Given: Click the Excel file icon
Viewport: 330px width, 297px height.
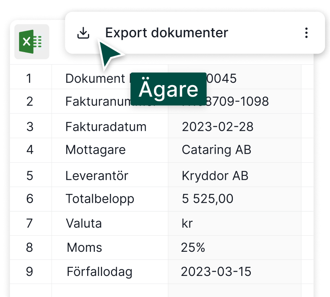Looking at the screenshot, I should [x=31, y=41].
